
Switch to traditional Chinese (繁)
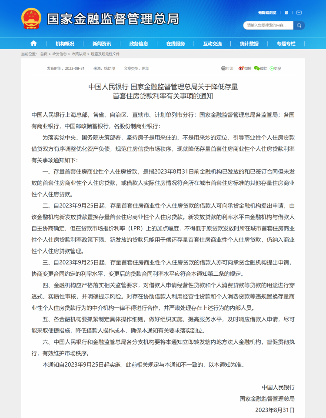(286, 13)
